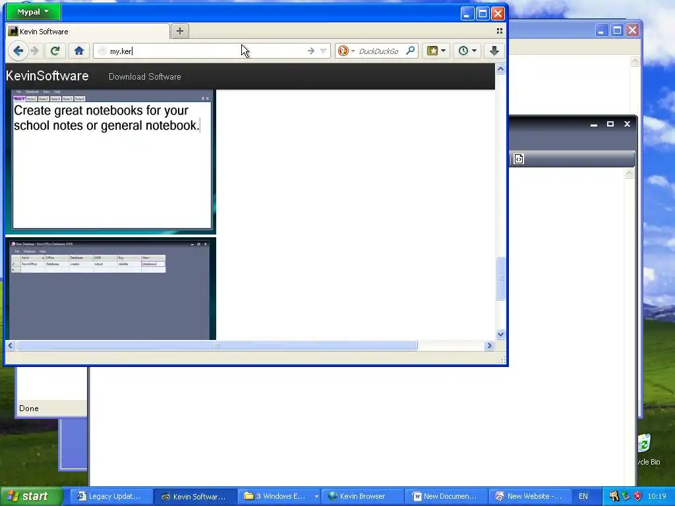Click the KevinSoftware site title
675x506 pixels.
coord(47,76)
